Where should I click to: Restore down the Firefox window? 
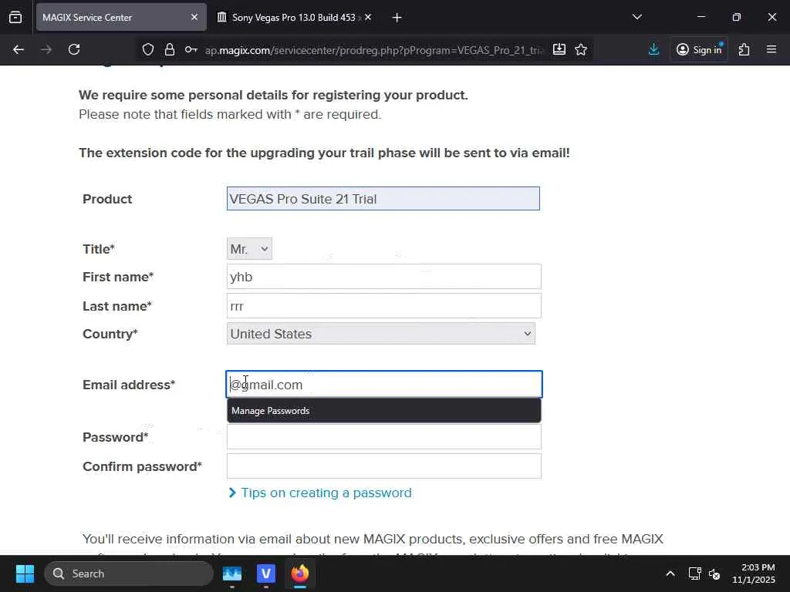coord(737,17)
